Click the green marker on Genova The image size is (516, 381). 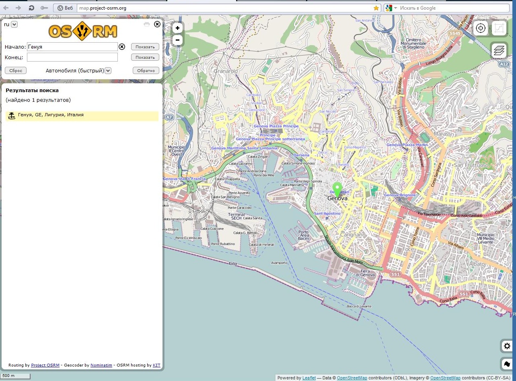tap(337, 188)
